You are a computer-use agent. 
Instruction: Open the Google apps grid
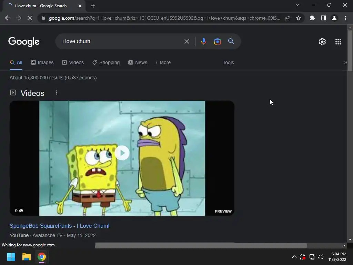(338, 42)
